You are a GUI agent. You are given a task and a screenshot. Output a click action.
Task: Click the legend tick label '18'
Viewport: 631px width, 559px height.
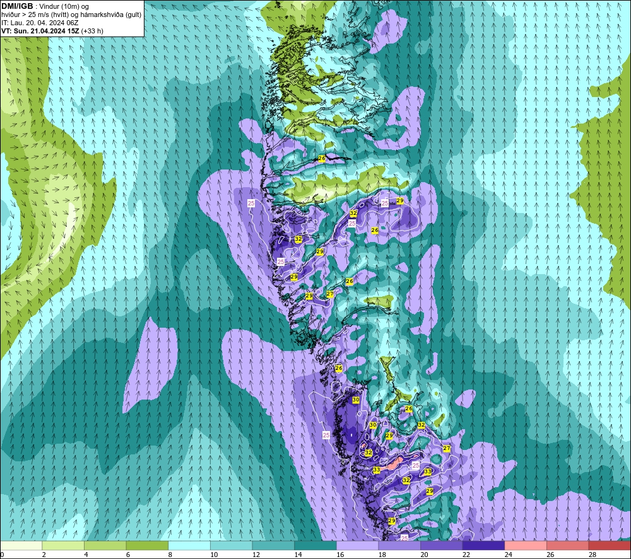(382, 555)
